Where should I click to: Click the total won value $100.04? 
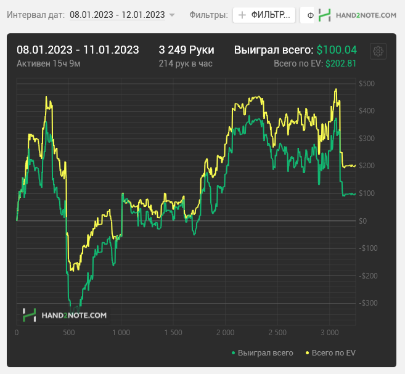[x=337, y=50]
